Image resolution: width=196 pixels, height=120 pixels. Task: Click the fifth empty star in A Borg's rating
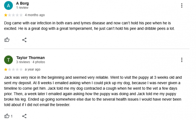[21, 15]
